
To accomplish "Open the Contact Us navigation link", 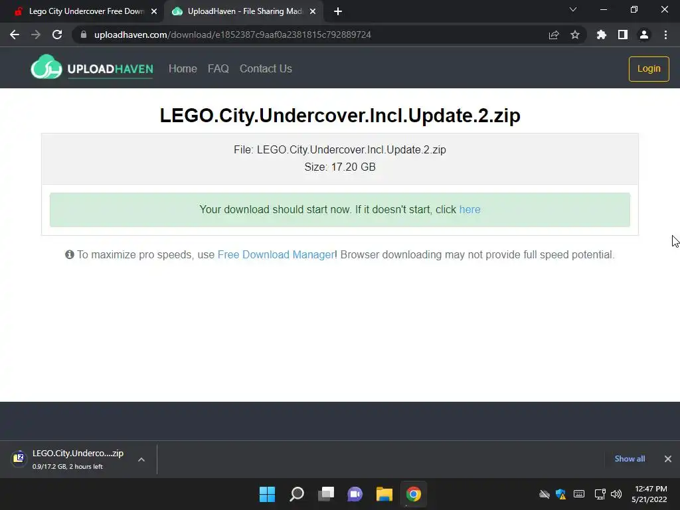I will click(x=266, y=68).
